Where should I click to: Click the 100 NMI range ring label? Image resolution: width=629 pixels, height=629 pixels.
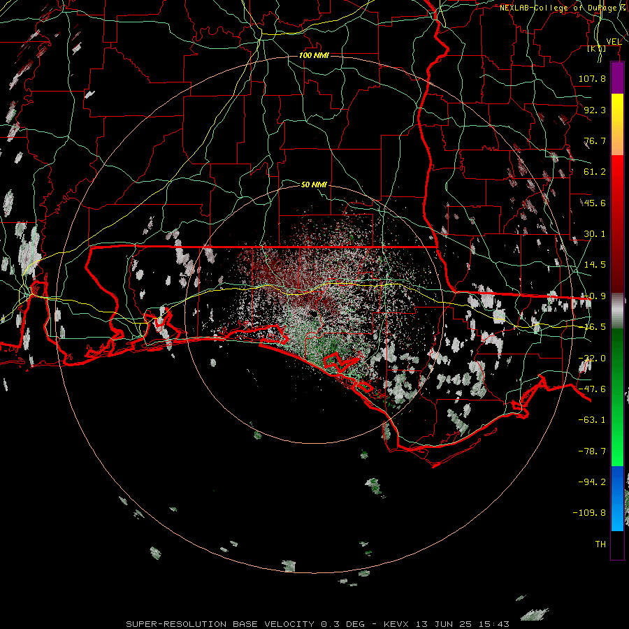click(314, 55)
